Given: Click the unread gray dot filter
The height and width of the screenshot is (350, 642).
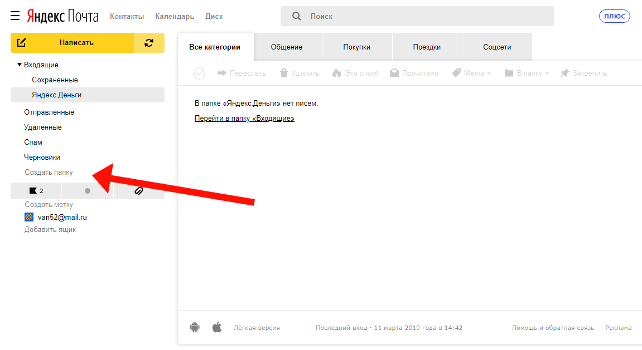Looking at the screenshot, I should pos(88,191).
